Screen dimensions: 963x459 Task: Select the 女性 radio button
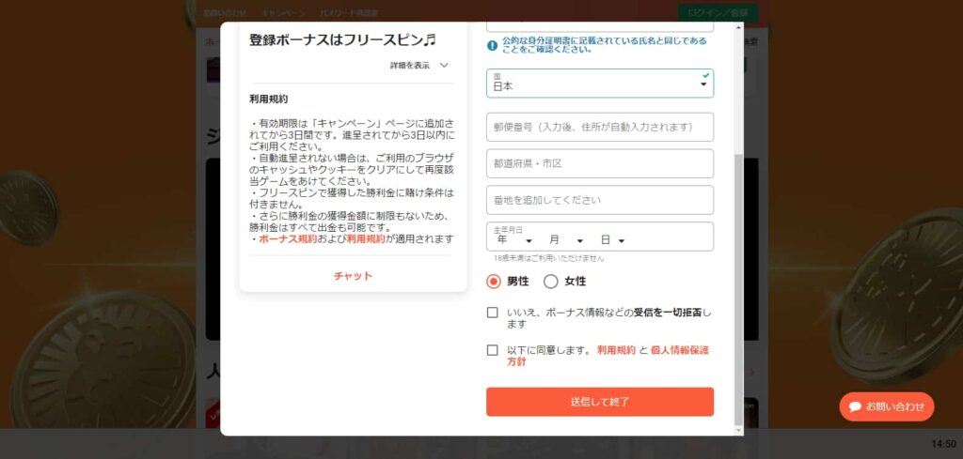[x=551, y=282]
